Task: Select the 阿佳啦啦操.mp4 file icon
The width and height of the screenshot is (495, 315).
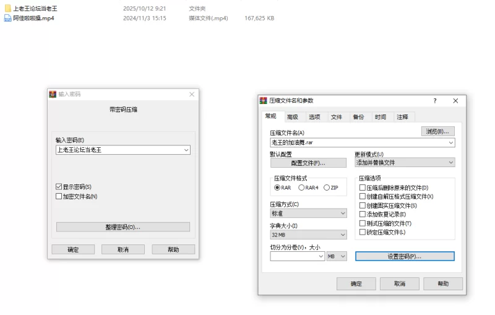Action: (x=7, y=19)
